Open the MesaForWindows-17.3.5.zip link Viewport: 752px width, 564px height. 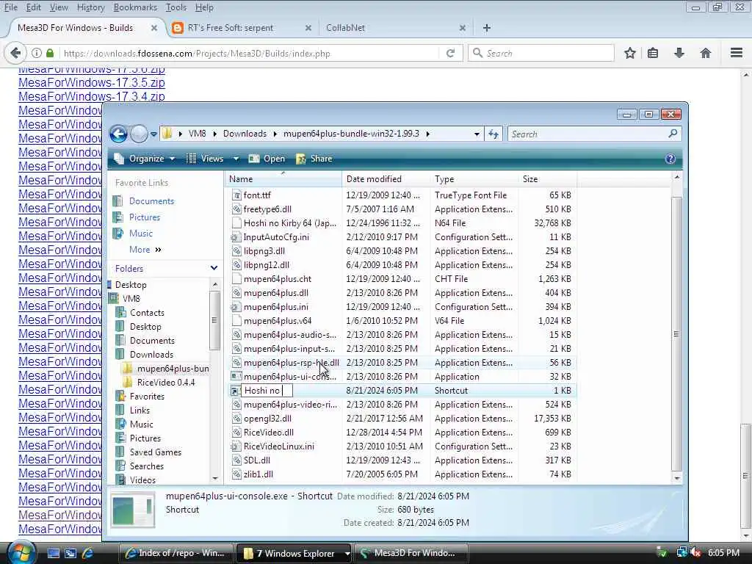(x=92, y=82)
